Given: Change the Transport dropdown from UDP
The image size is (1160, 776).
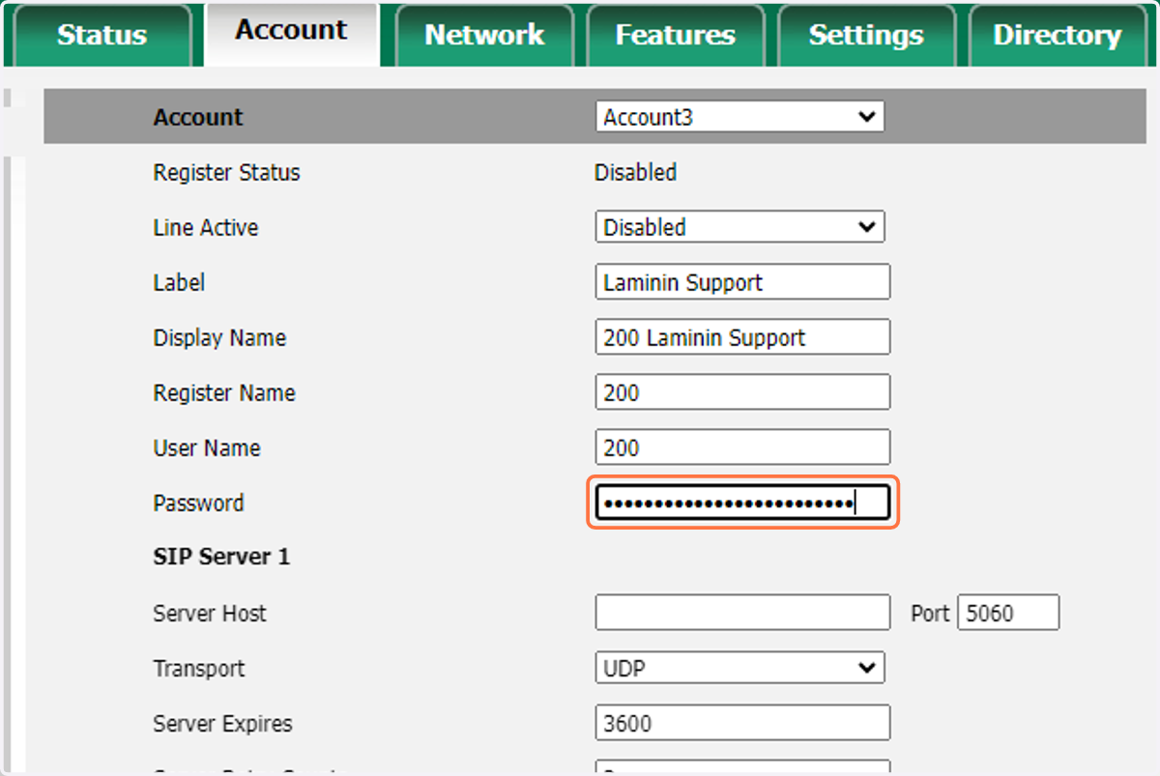Looking at the screenshot, I should [739, 668].
